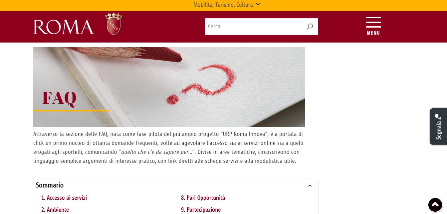This screenshot has height=214, width=447.
Task: Expand the Mobilità, Turismo, Cultura chevron
Action: [x=258, y=5]
